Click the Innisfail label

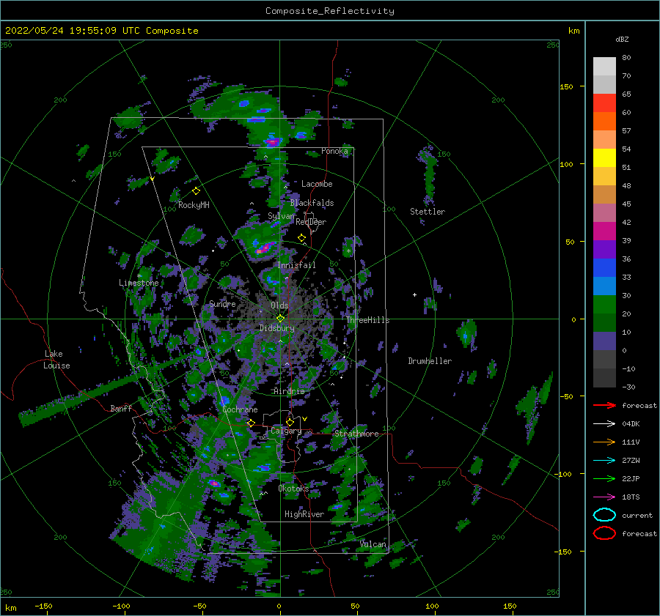click(x=296, y=265)
